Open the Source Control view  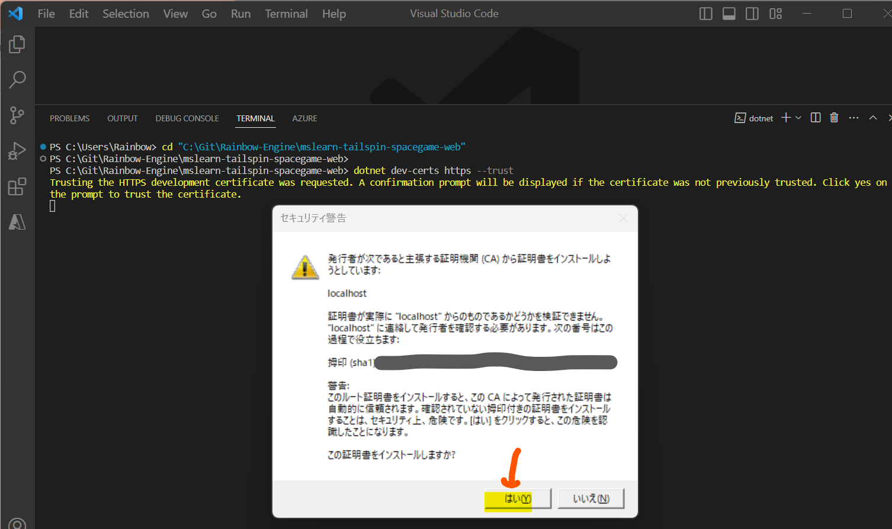17,115
